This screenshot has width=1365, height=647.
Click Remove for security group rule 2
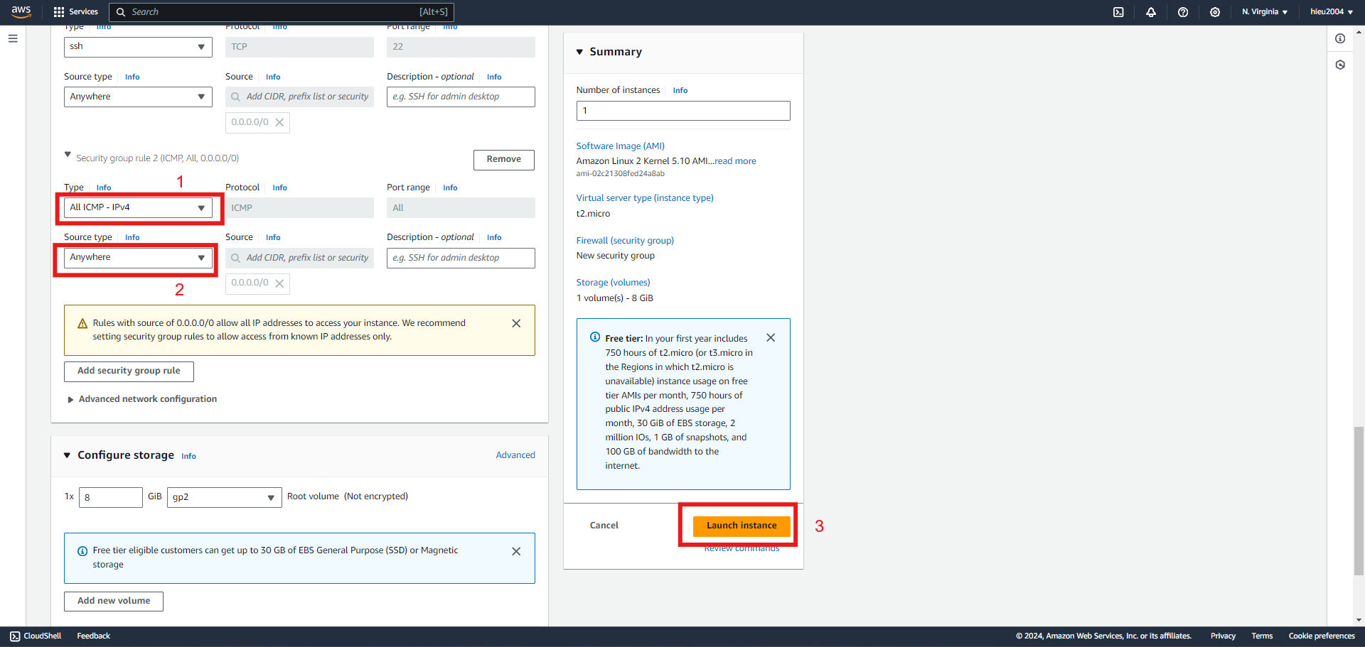click(x=504, y=160)
